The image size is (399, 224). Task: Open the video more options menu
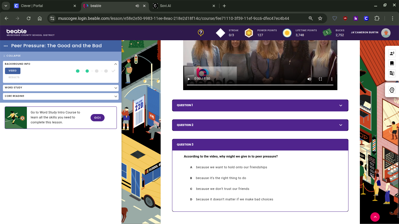(x=332, y=79)
